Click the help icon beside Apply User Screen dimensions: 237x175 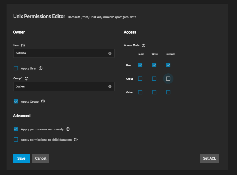coord(41,68)
